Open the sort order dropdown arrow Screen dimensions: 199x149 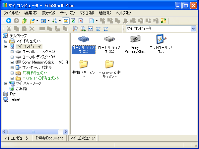(x=60, y=21)
